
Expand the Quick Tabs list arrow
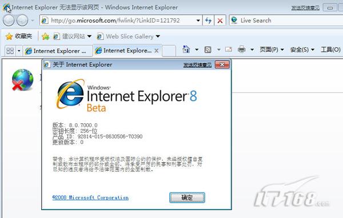coord(19,51)
